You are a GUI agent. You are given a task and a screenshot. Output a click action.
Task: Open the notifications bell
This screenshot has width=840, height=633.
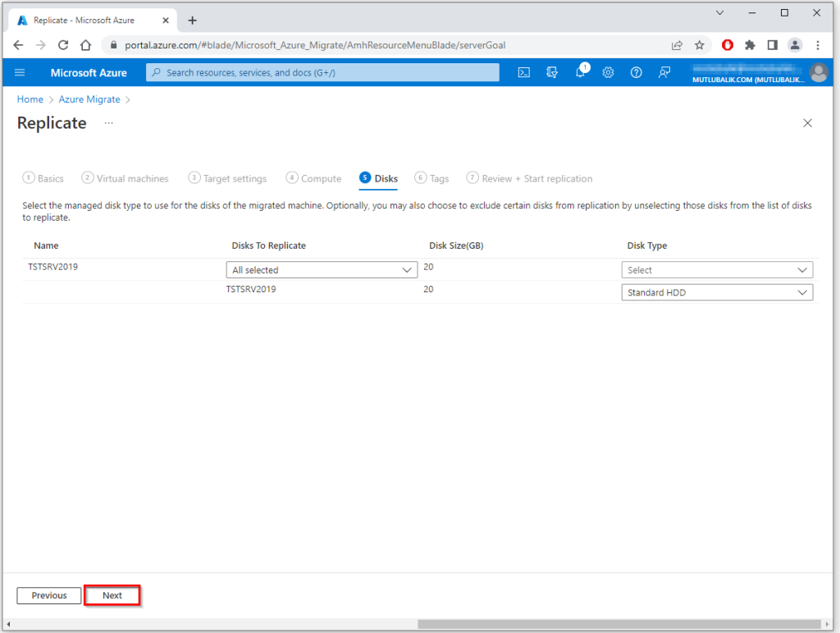pos(581,71)
